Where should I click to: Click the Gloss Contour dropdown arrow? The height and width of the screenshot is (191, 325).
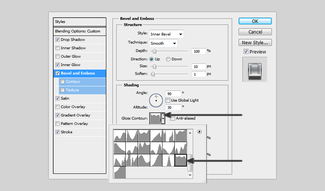[163, 118]
